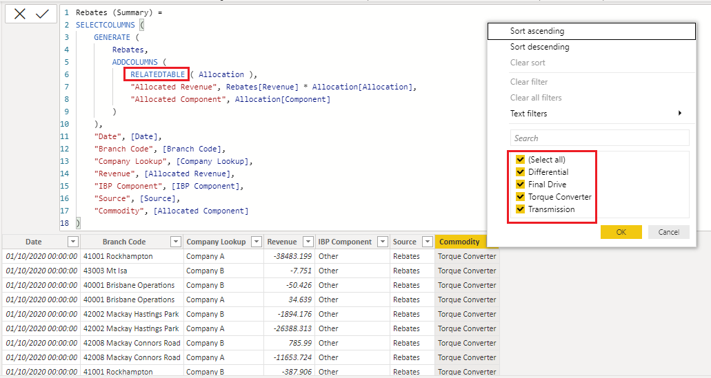Image resolution: width=711 pixels, height=378 pixels.
Task: Dismiss filter menu with Cancel button
Action: 669,232
